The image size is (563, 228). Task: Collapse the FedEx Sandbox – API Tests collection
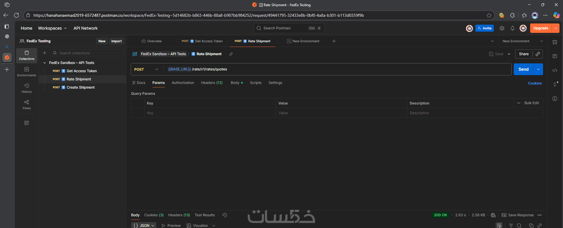pos(45,63)
